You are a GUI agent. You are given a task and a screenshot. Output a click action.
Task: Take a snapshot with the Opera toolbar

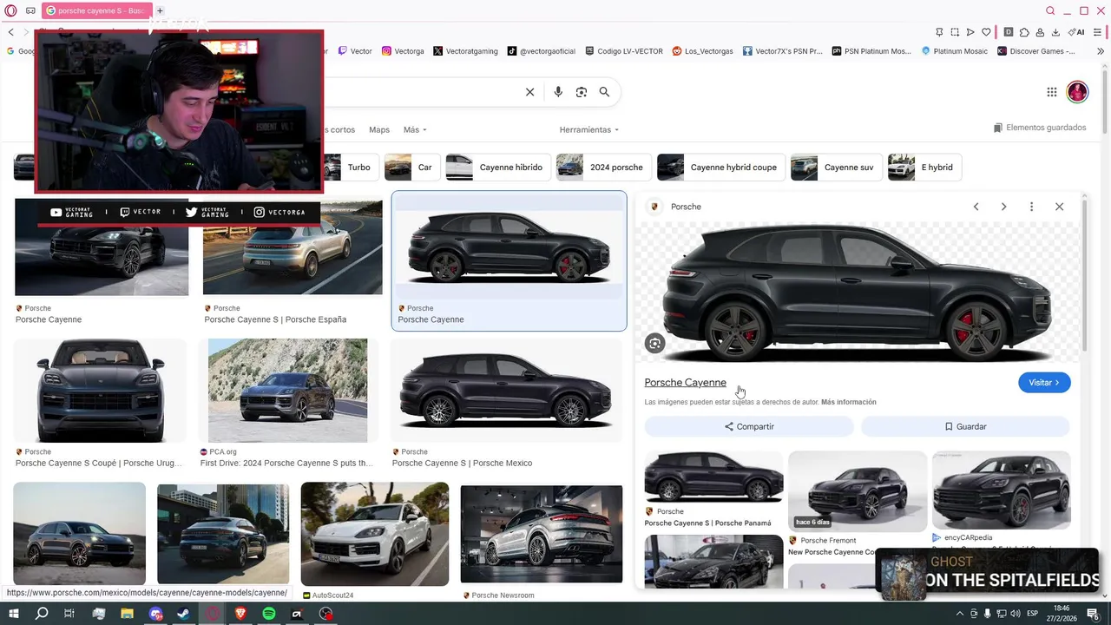[x=955, y=32]
